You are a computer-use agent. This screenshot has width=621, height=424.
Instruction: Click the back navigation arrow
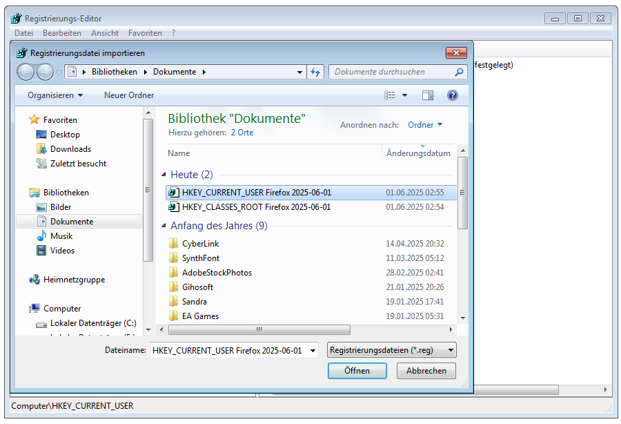pyautogui.click(x=26, y=72)
